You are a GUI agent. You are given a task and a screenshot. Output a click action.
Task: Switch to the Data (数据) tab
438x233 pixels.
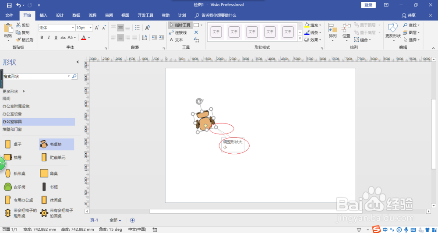[x=76, y=15]
